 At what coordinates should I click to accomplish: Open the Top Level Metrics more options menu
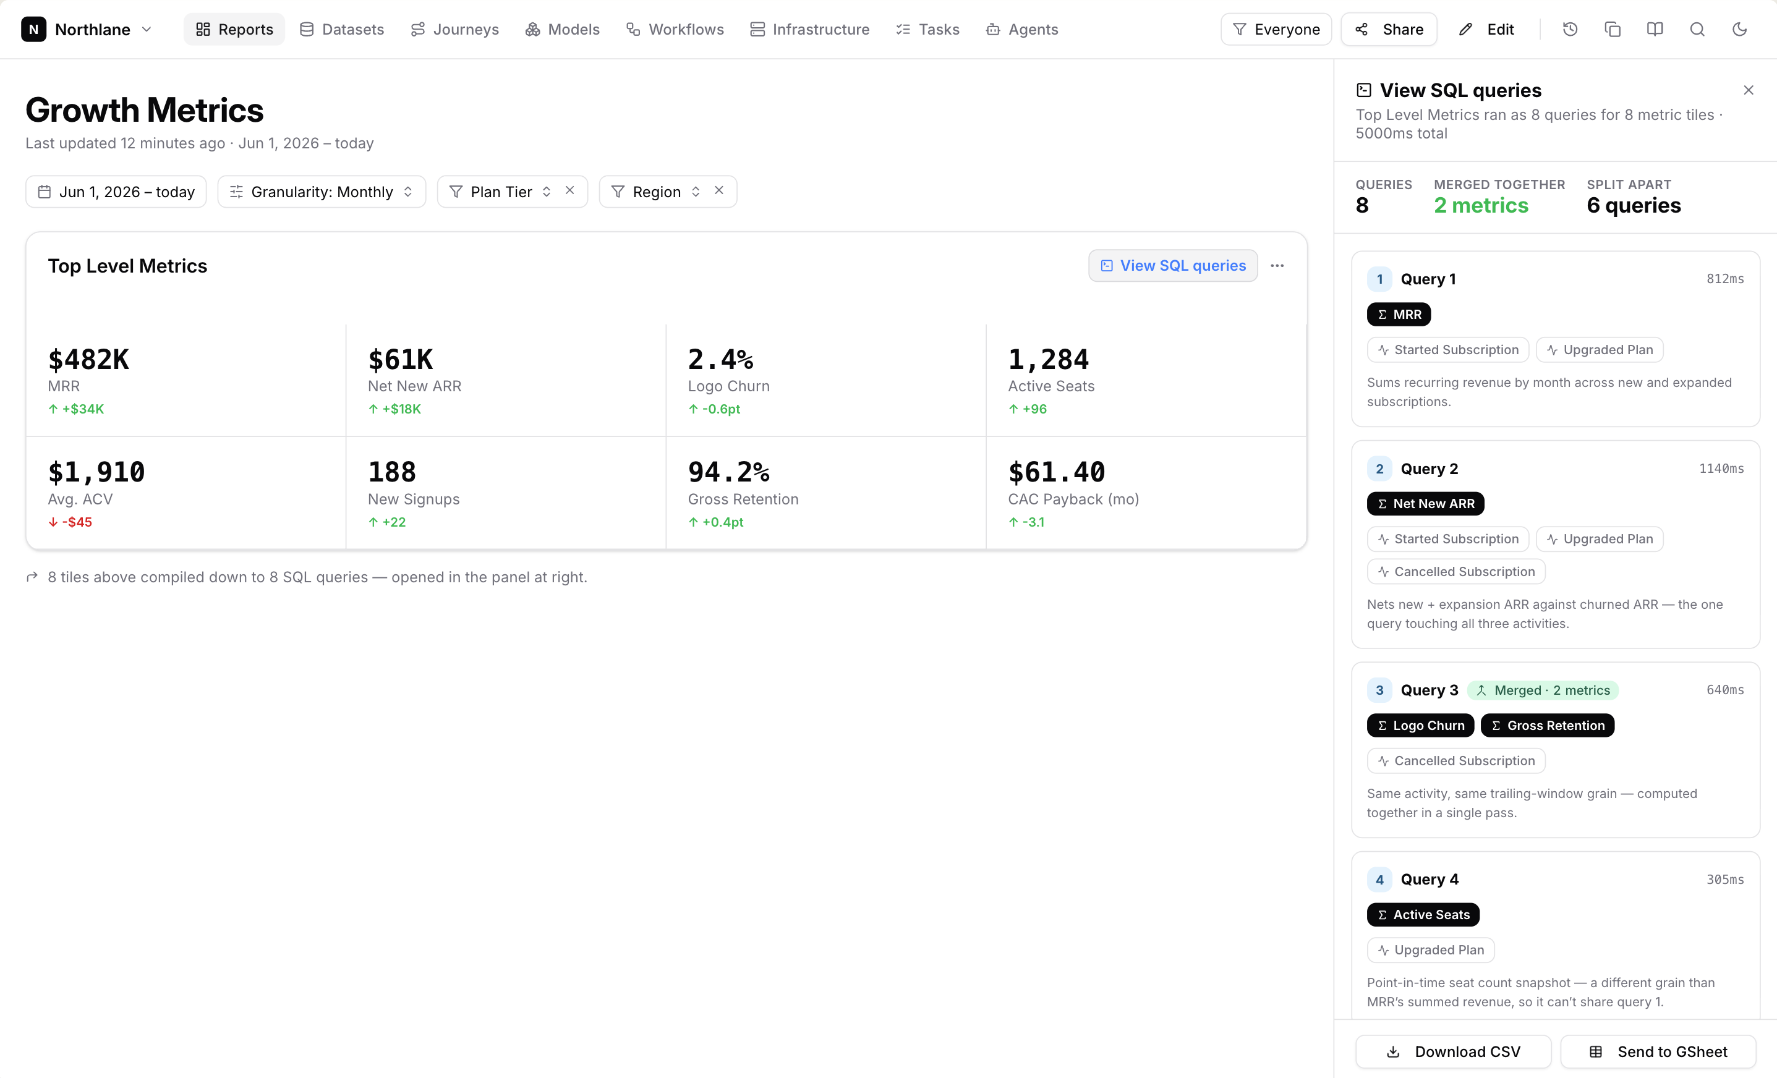pyautogui.click(x=1277, y=266)
